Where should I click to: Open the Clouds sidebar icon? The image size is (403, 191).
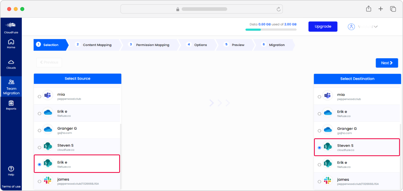(11, 62)
